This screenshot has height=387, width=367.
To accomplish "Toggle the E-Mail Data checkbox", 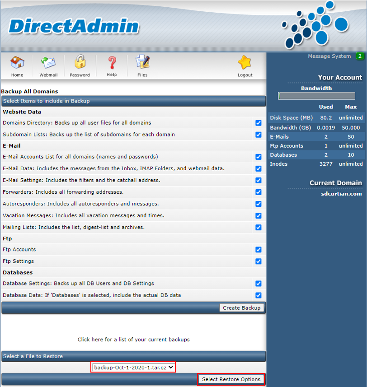I will coord(259,168).
